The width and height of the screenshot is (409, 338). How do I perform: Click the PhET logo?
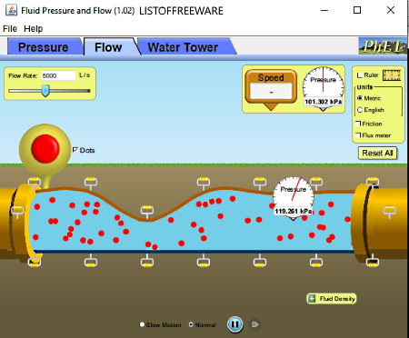point(383,46)
